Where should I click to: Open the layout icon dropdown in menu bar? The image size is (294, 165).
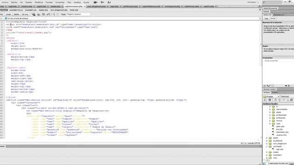coord(96,2)
